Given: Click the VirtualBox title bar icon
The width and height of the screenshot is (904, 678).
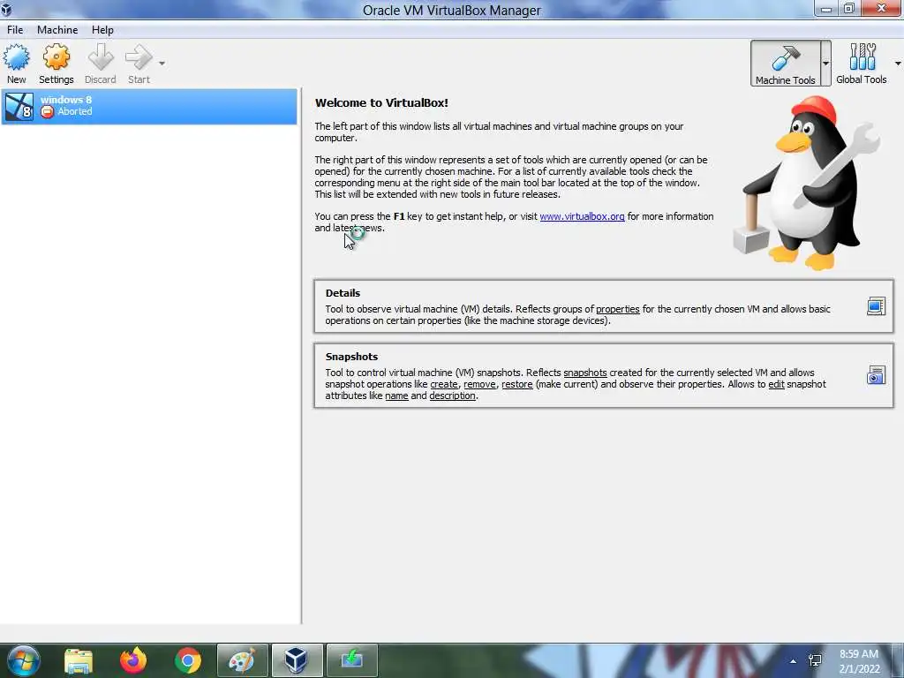Looking at the screenshot, I should tap(6, 9).
